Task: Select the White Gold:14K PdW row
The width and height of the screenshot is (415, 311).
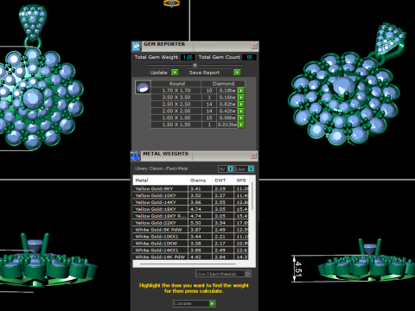Action: tap(190, 257)
